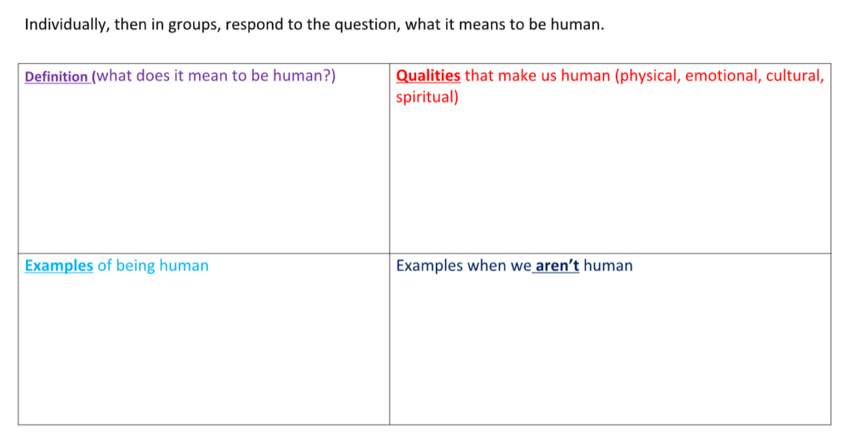This screenshot has width=852, height=447.
Task: Click the red word "cultural" in Qualities cell
Action: click(794, 76)
